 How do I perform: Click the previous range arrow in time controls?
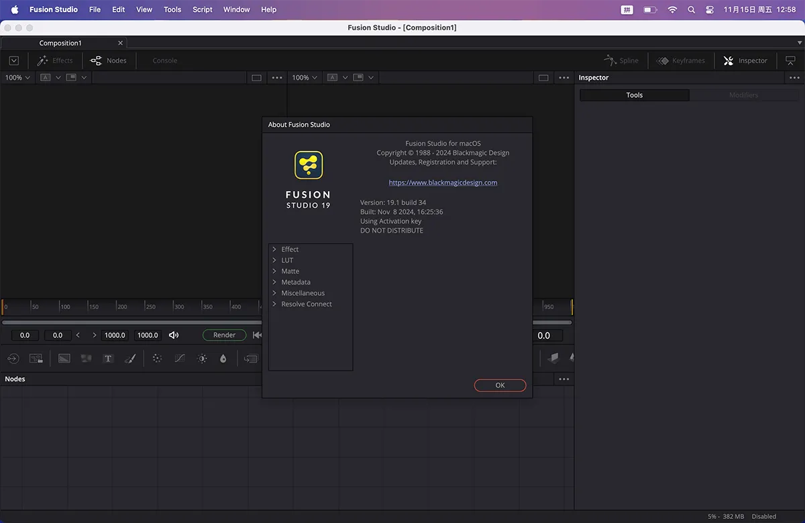pos(78,335)
